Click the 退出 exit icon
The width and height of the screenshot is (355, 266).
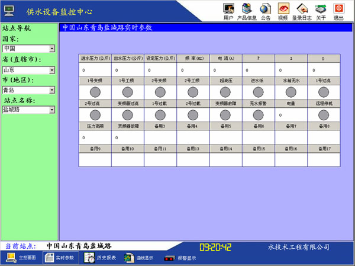(x=338, y=8)
